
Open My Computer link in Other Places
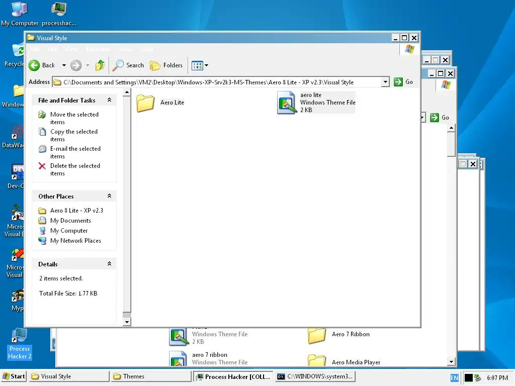coord(69,231)
